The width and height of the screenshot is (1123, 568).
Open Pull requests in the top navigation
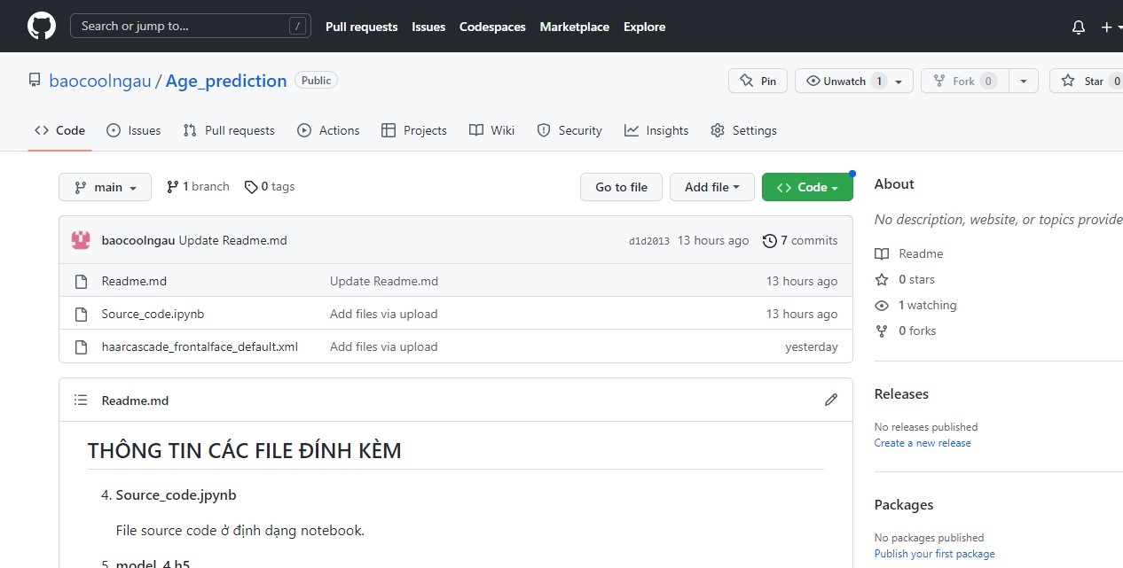(361, 27)
